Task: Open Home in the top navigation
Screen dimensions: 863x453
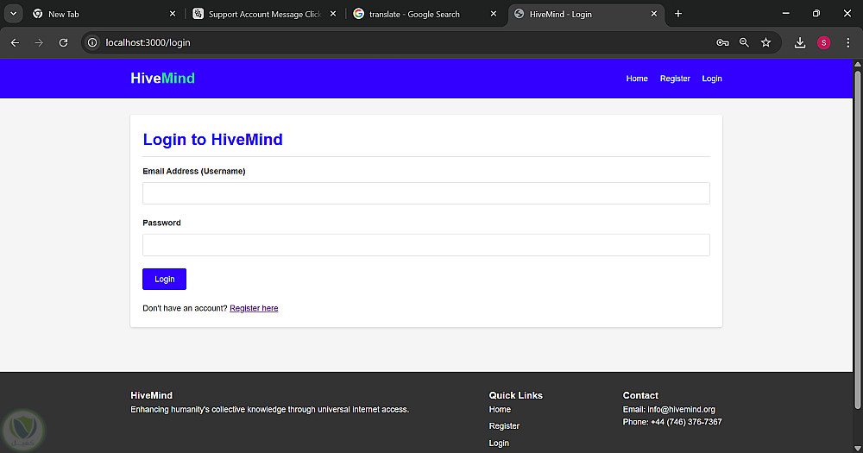Action: click(x=637, y=79)
